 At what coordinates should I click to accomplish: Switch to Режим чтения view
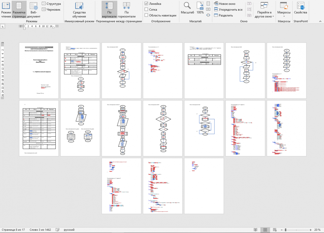[x=6, y=10]
